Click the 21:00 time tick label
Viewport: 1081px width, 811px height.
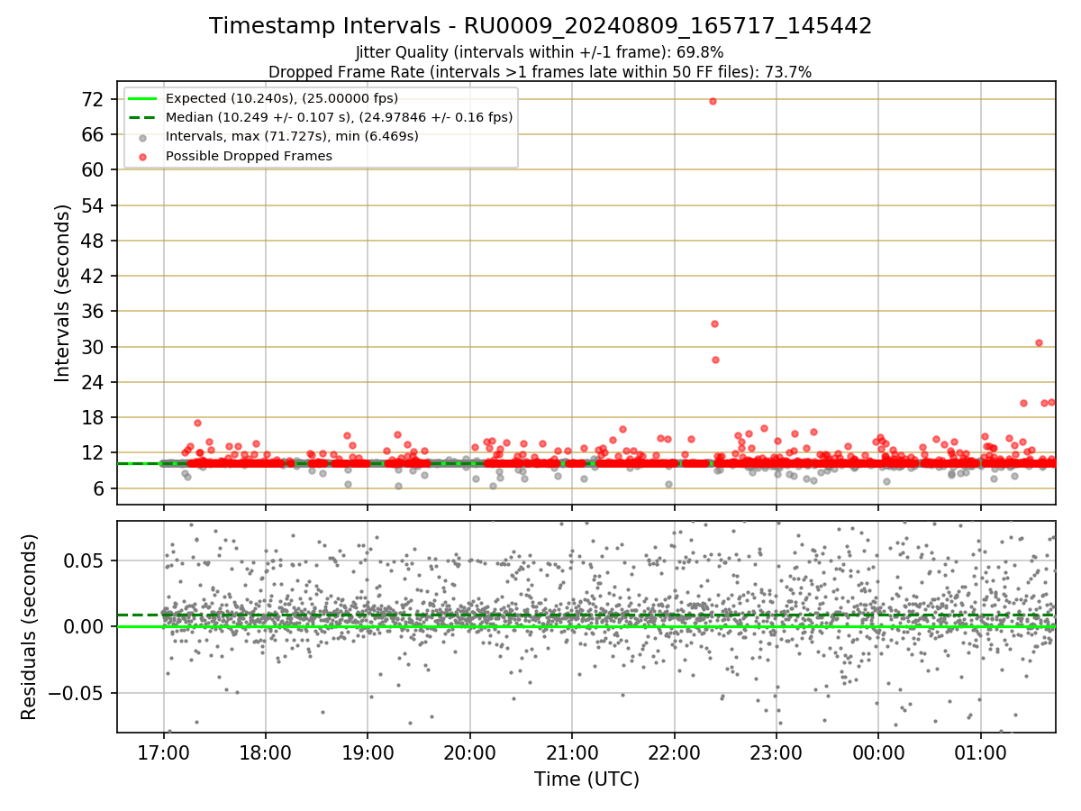click(x=572, y=752)
